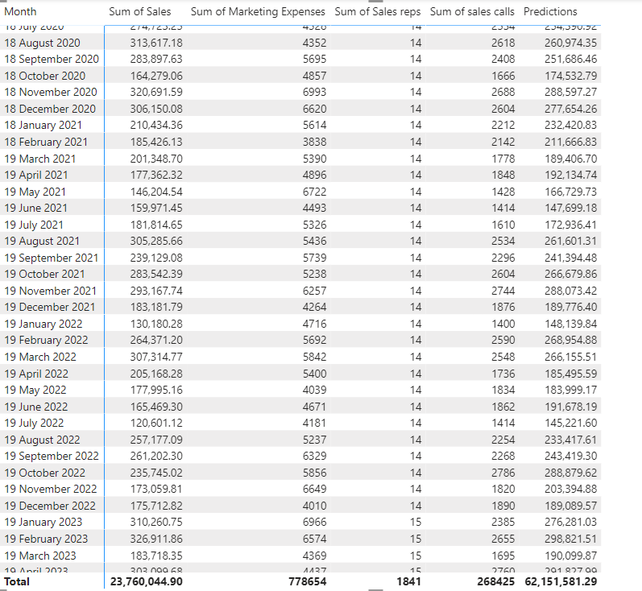
Task: Select the 19 January 2023 sales reps cell
Action: tap(416, 523)
